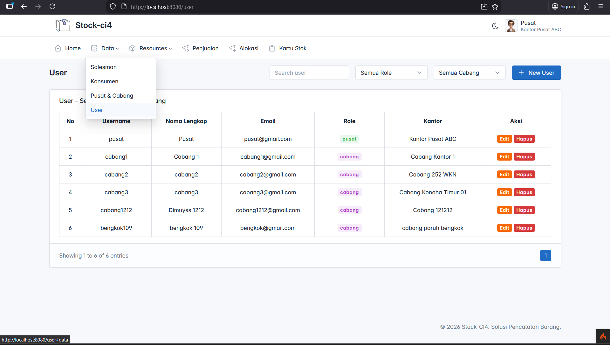Click Hapus for cabang2 row
The width and height of the screenshot is (610, 345).
524,175
